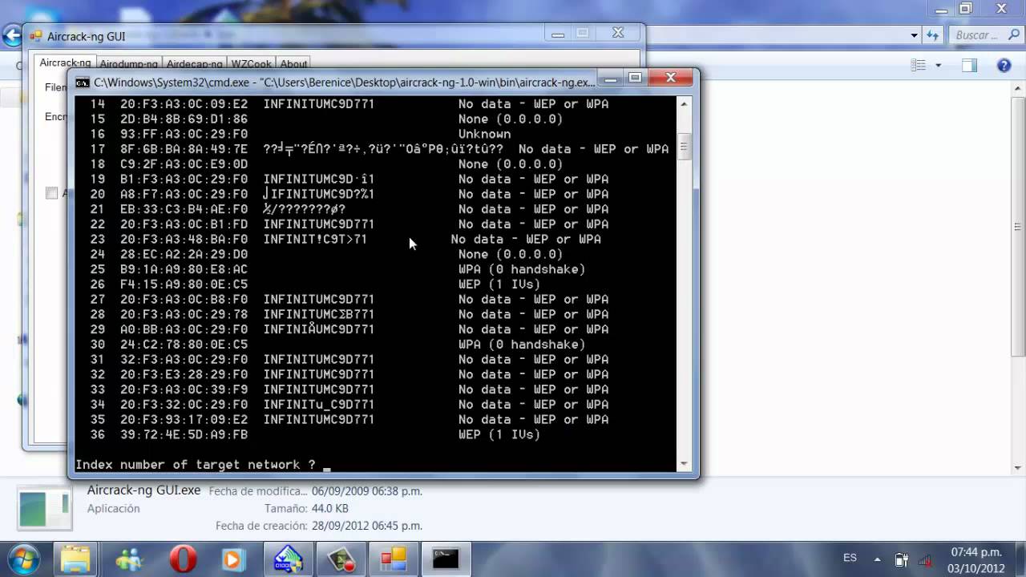The width and height of the screenshot is (1026, 577).
Task: Show hidden system tray icons
Action: point(876,559)
